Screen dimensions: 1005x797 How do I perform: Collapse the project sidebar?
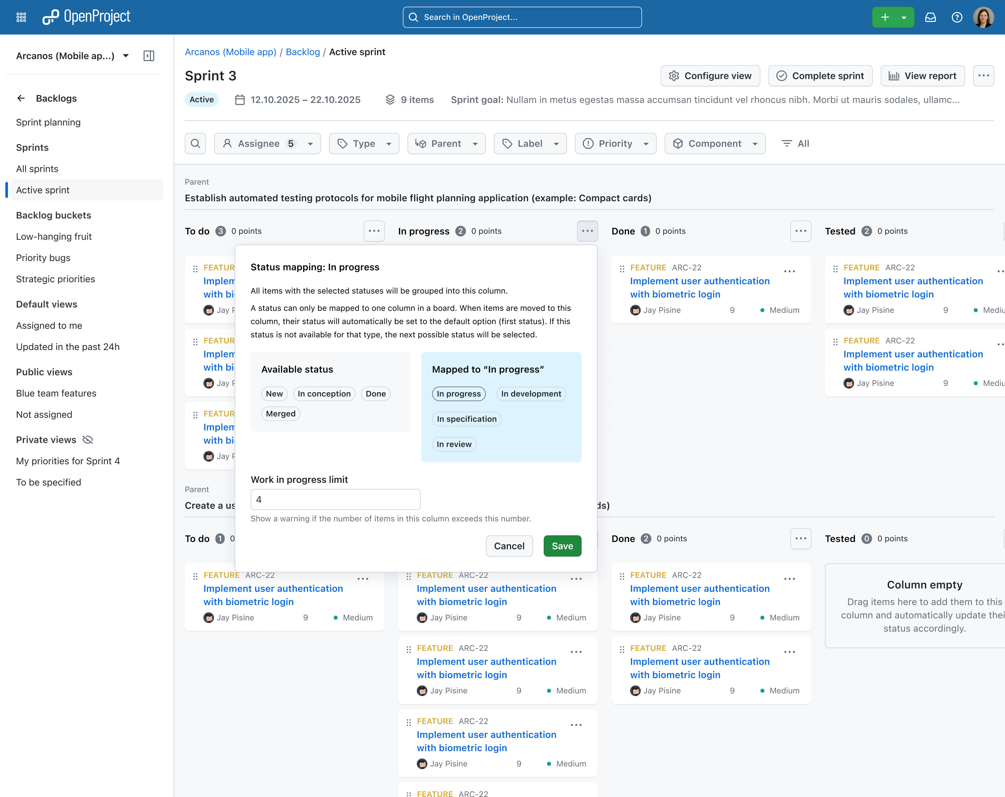click(x=149, y=56)
